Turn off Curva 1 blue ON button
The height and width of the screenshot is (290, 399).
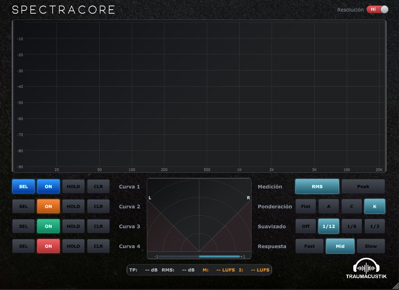tap(48, 186)
